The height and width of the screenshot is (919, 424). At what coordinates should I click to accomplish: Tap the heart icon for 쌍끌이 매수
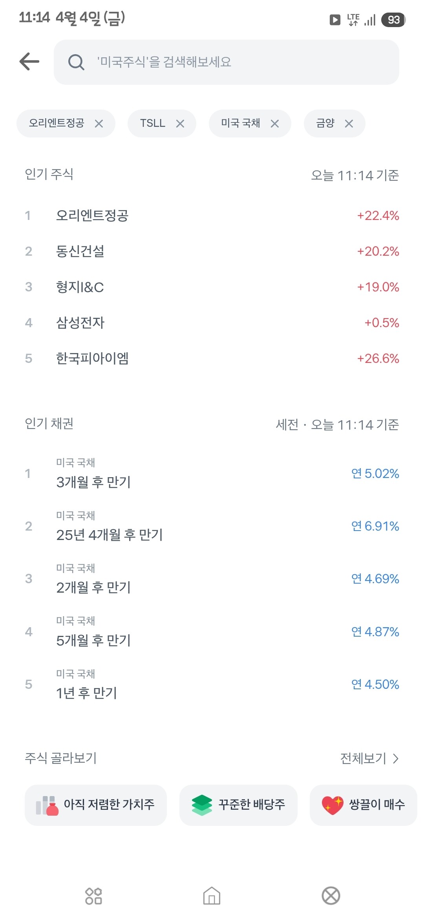pyautogui.click(x=332, y=805)
